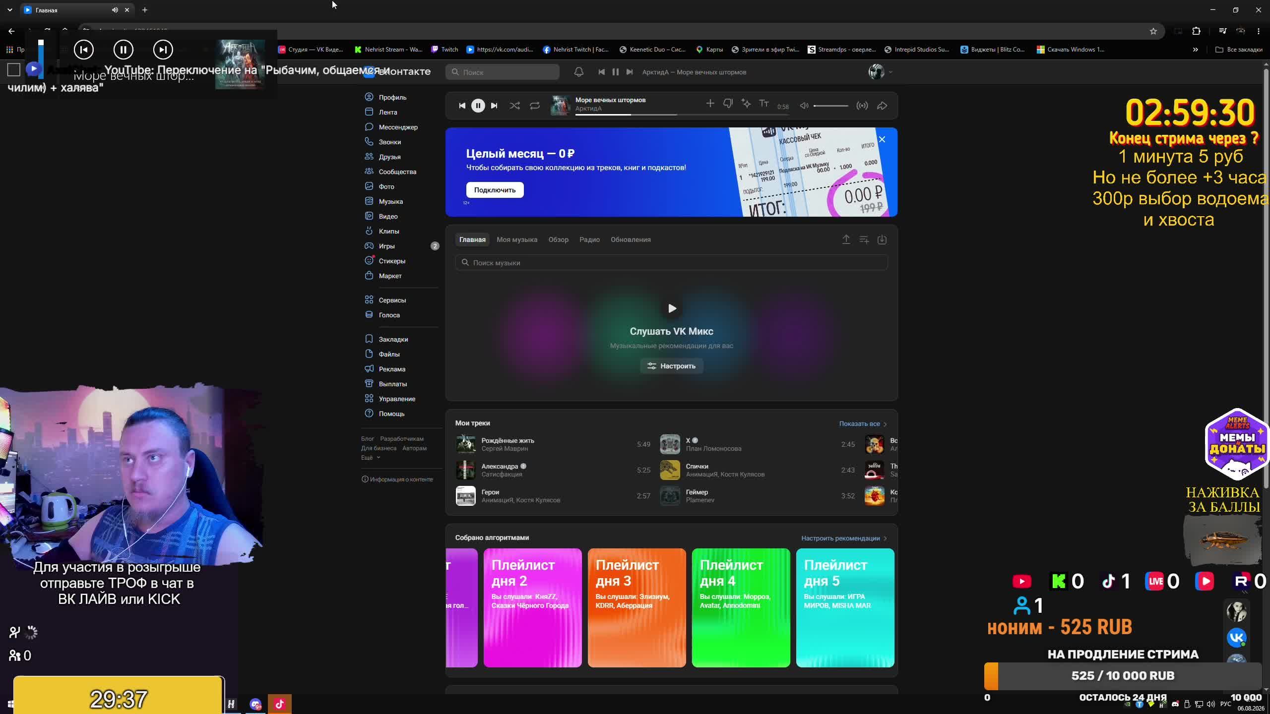The width and height of the screenshot is (1270, 714).
Task: Open Сервисы in the sidebar
Action: tap(392, 300)
